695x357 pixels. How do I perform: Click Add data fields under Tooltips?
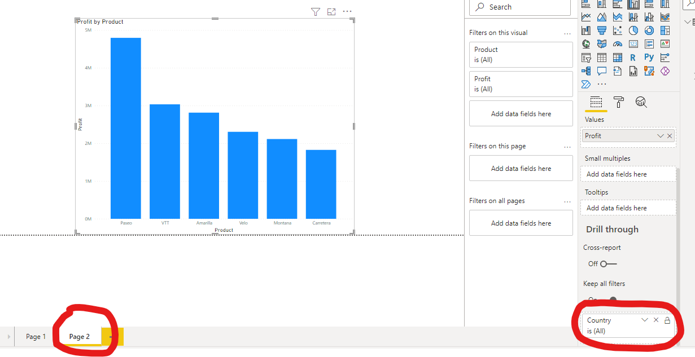(628, 208)
